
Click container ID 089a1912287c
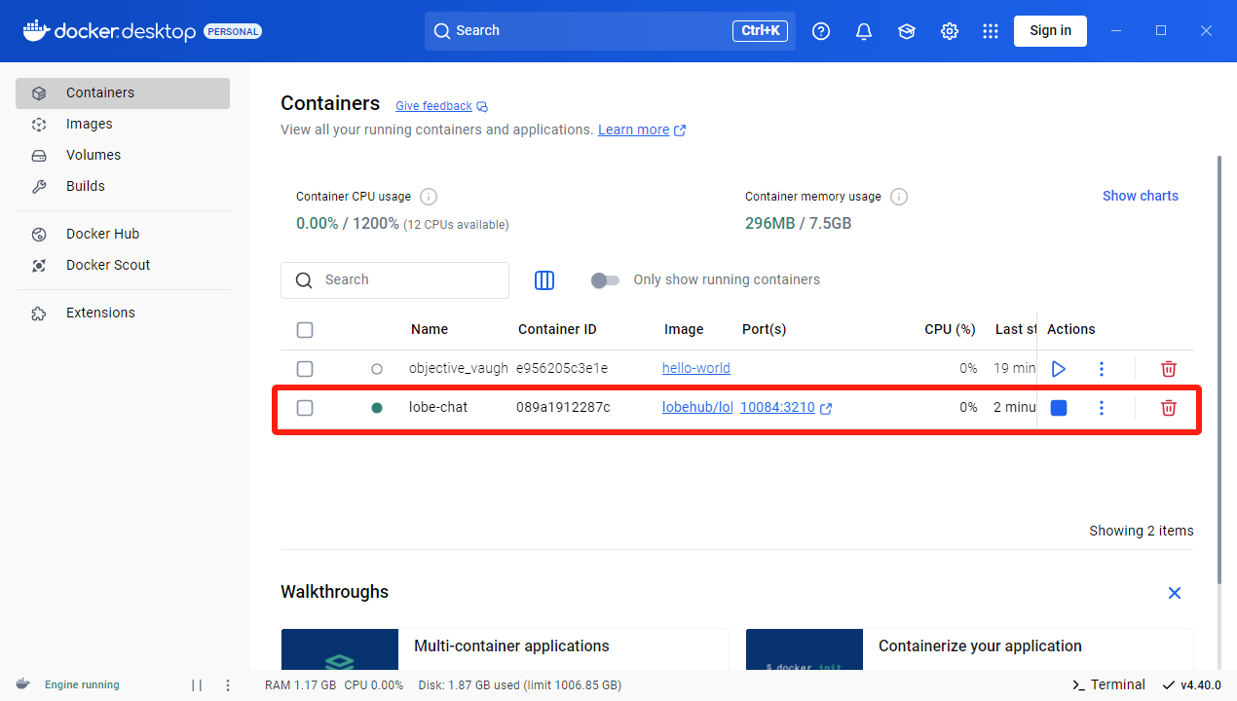563,408
